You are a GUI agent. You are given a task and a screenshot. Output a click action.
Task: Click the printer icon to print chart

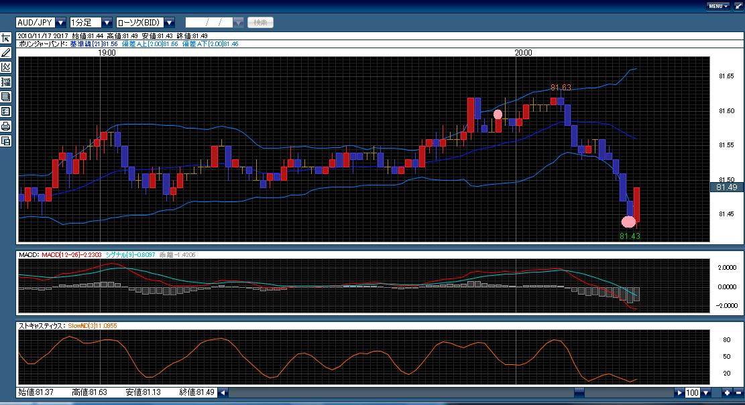[6, 126]
